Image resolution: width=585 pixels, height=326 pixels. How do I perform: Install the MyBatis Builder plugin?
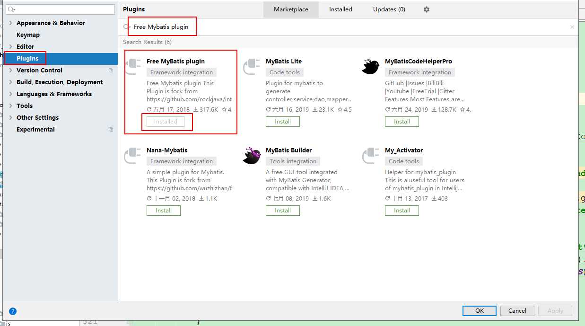click(x=283, y=211)
